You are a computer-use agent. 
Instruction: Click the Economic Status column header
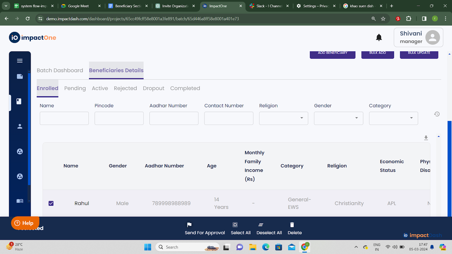click(392, 166)
